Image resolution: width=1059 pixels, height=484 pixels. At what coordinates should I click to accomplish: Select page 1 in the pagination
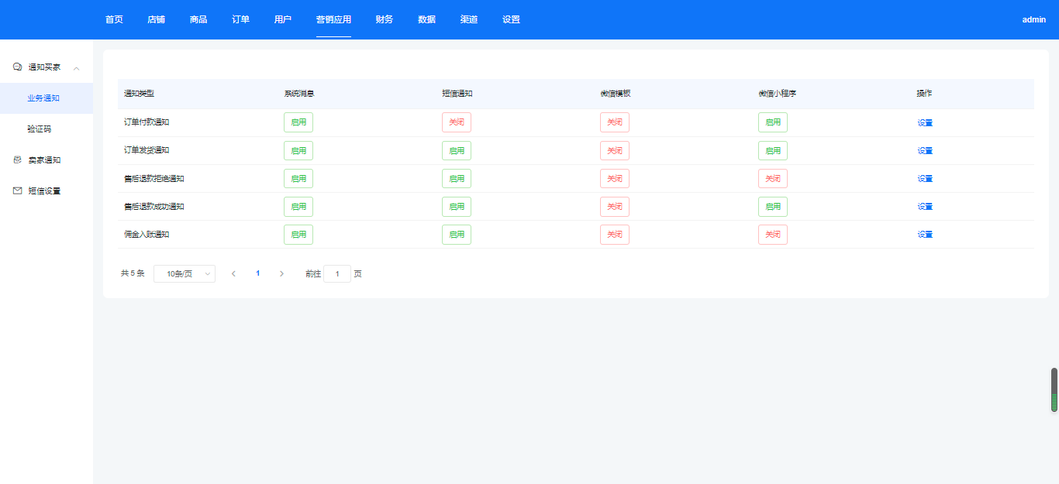pos(257,273)
